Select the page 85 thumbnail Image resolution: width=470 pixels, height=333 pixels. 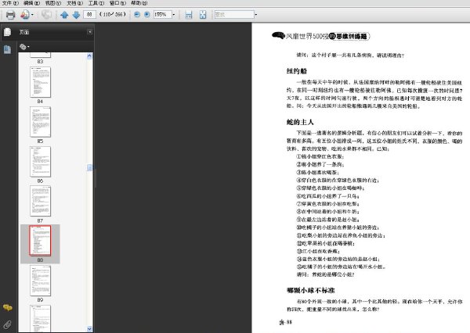41,122
